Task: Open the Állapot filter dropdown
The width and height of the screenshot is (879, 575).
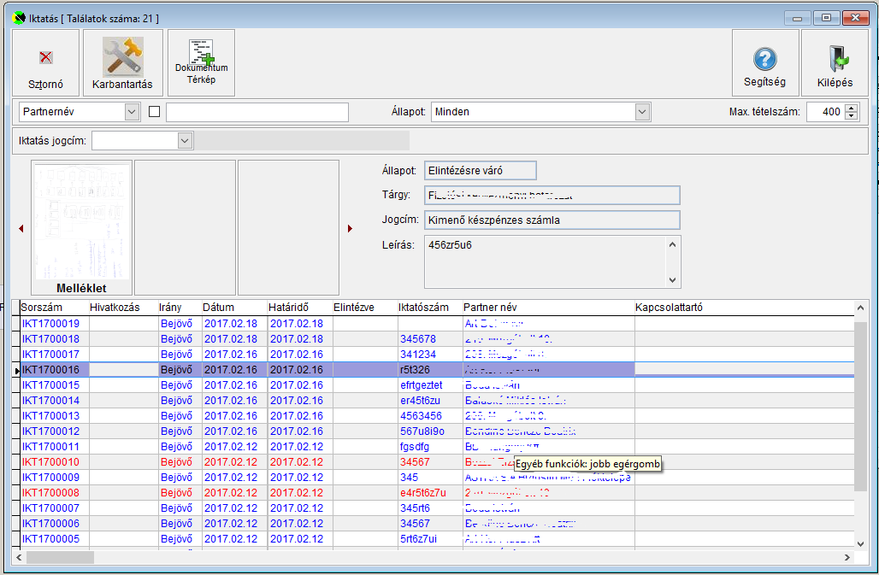Action: point(642,112)
